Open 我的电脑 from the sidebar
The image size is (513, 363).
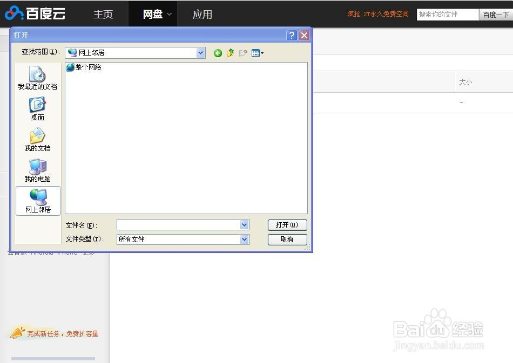point(37,170)
